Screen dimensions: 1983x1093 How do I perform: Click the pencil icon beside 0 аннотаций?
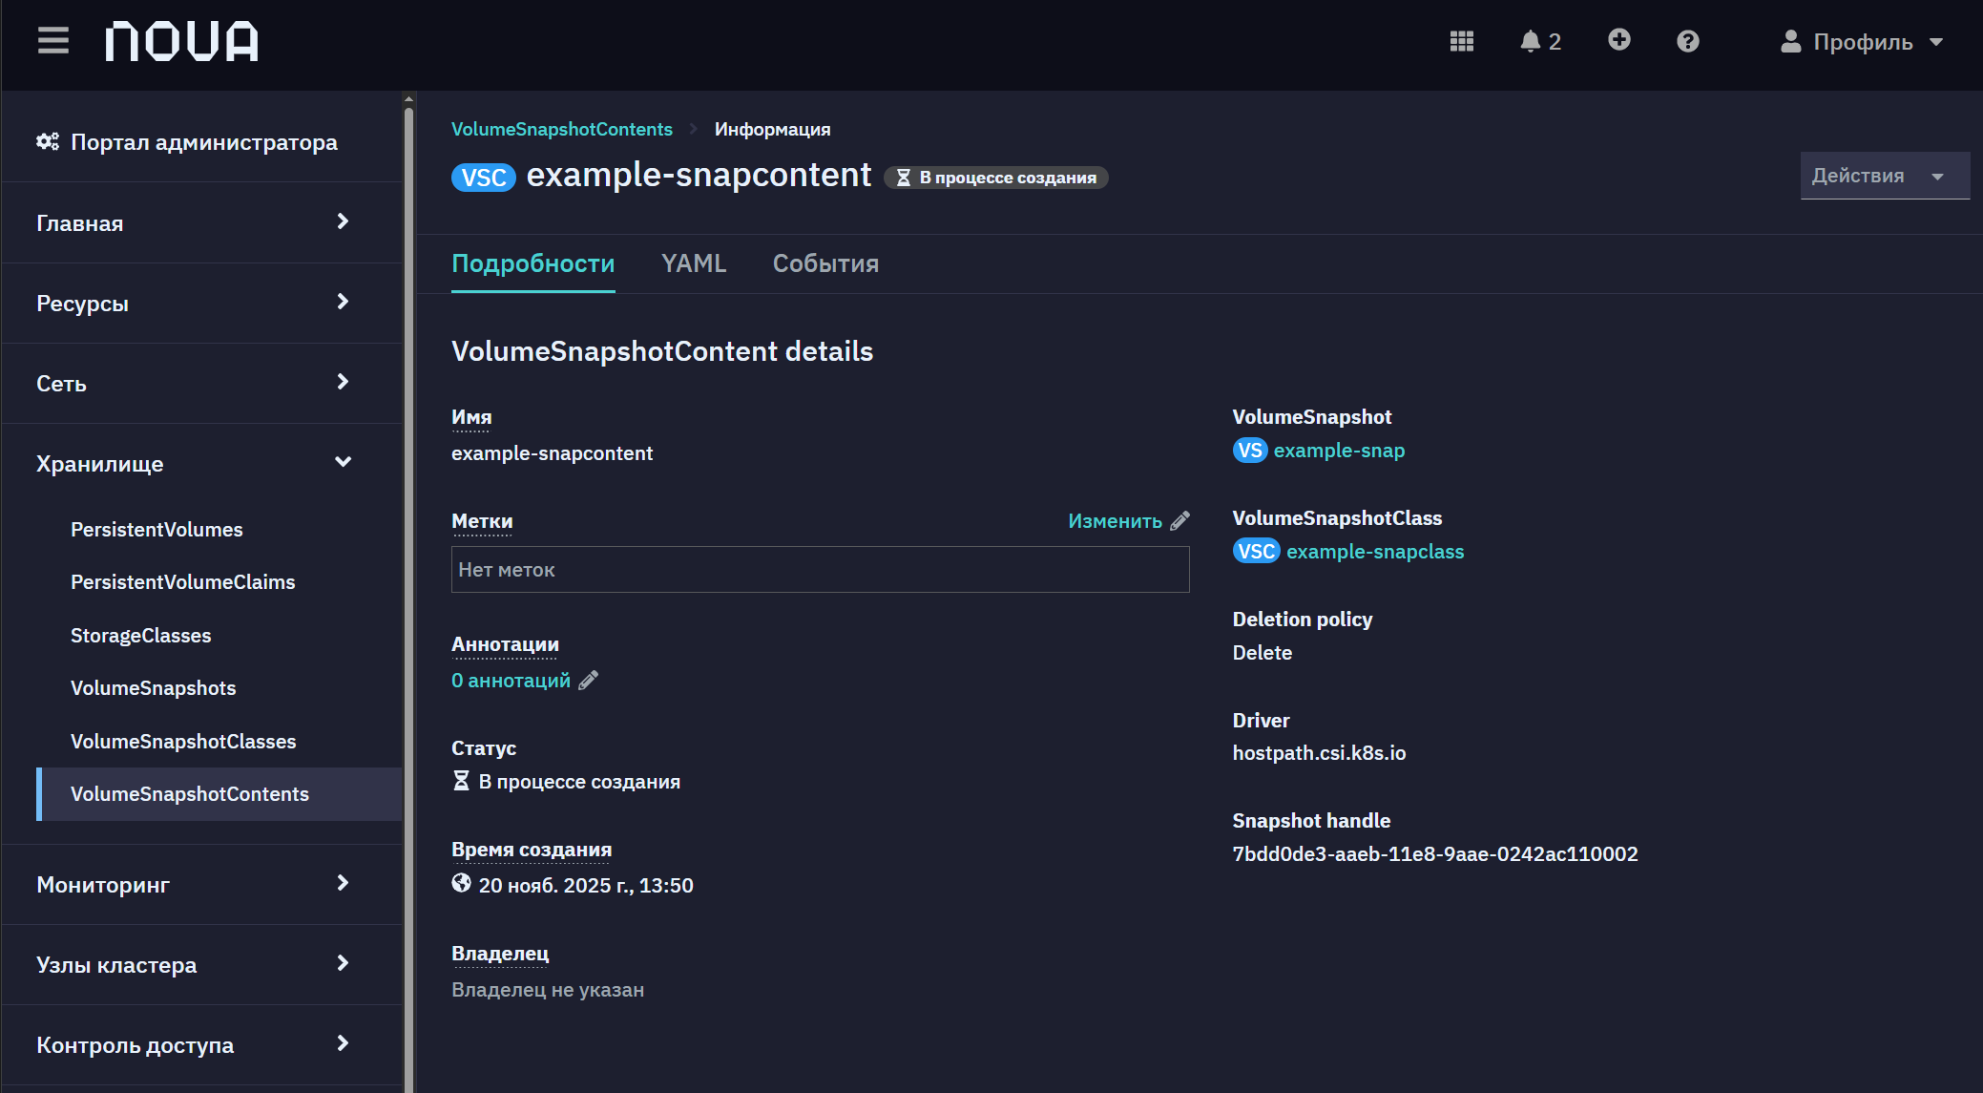[589, 680]
